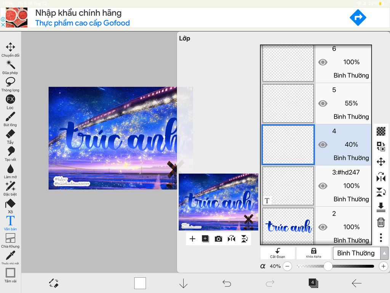
Task: Click the move layer arrows icon on right
Action: tap(381, 162)
